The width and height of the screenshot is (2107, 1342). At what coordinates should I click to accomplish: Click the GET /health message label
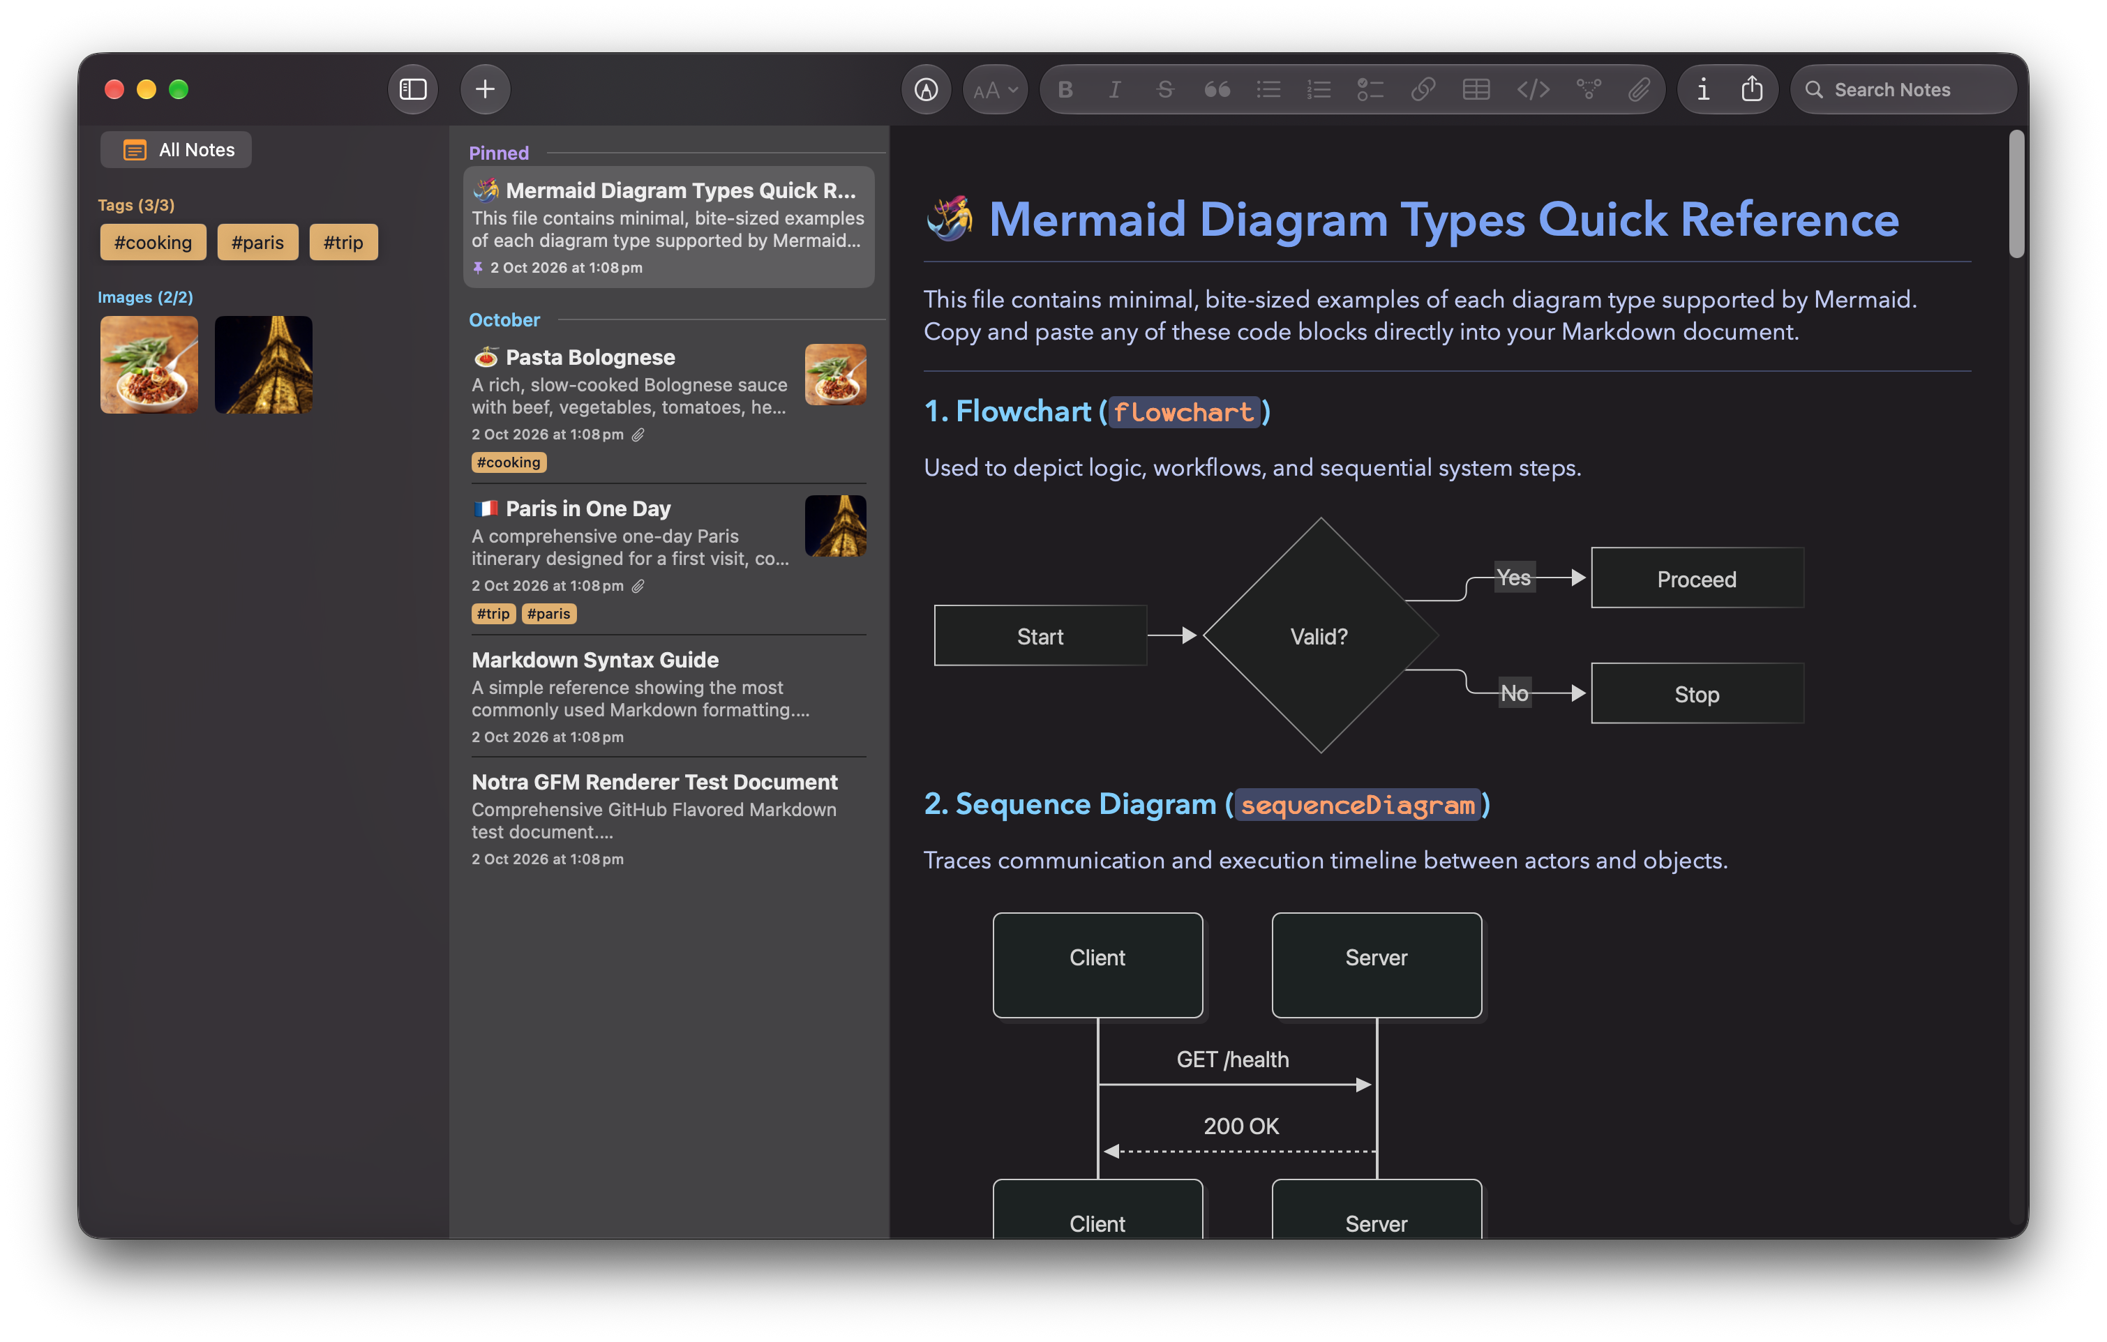pyautogui.click(x=1232, y=1060)
